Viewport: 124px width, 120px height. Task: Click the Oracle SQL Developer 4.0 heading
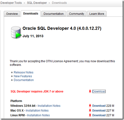pos(62,28)
